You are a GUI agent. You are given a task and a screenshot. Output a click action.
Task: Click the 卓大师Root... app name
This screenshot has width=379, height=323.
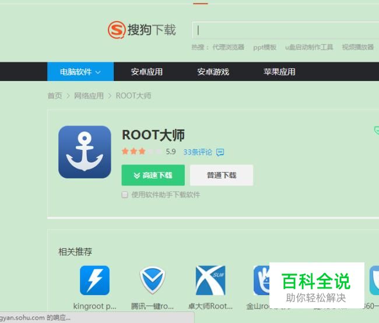tap(210, 306)
